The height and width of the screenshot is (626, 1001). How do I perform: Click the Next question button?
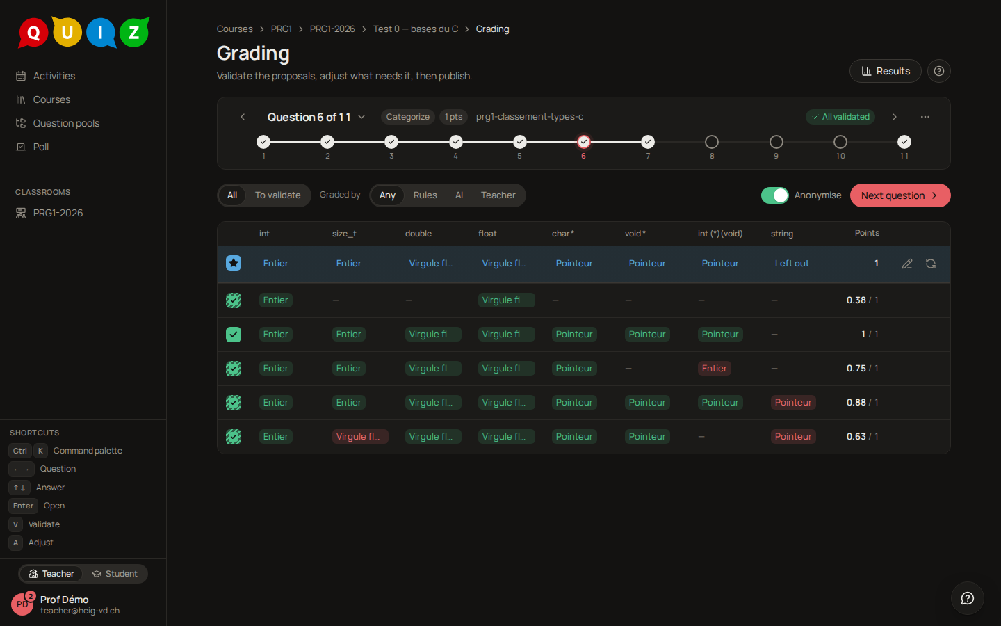tap(900, 195)
